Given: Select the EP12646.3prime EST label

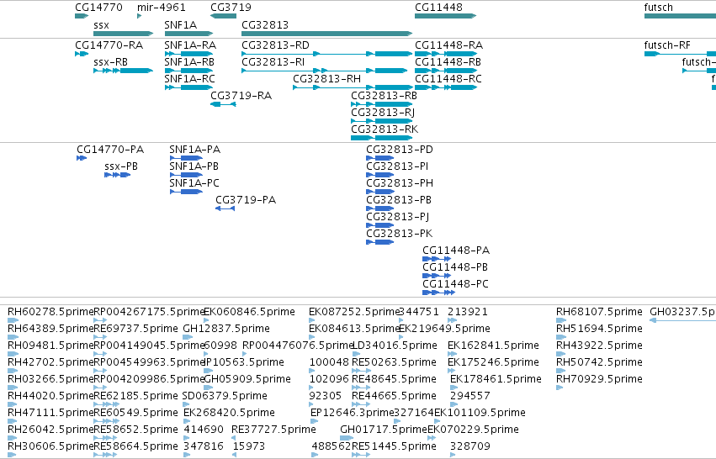Looking at the screenshot, I should [x=352, y=414].
